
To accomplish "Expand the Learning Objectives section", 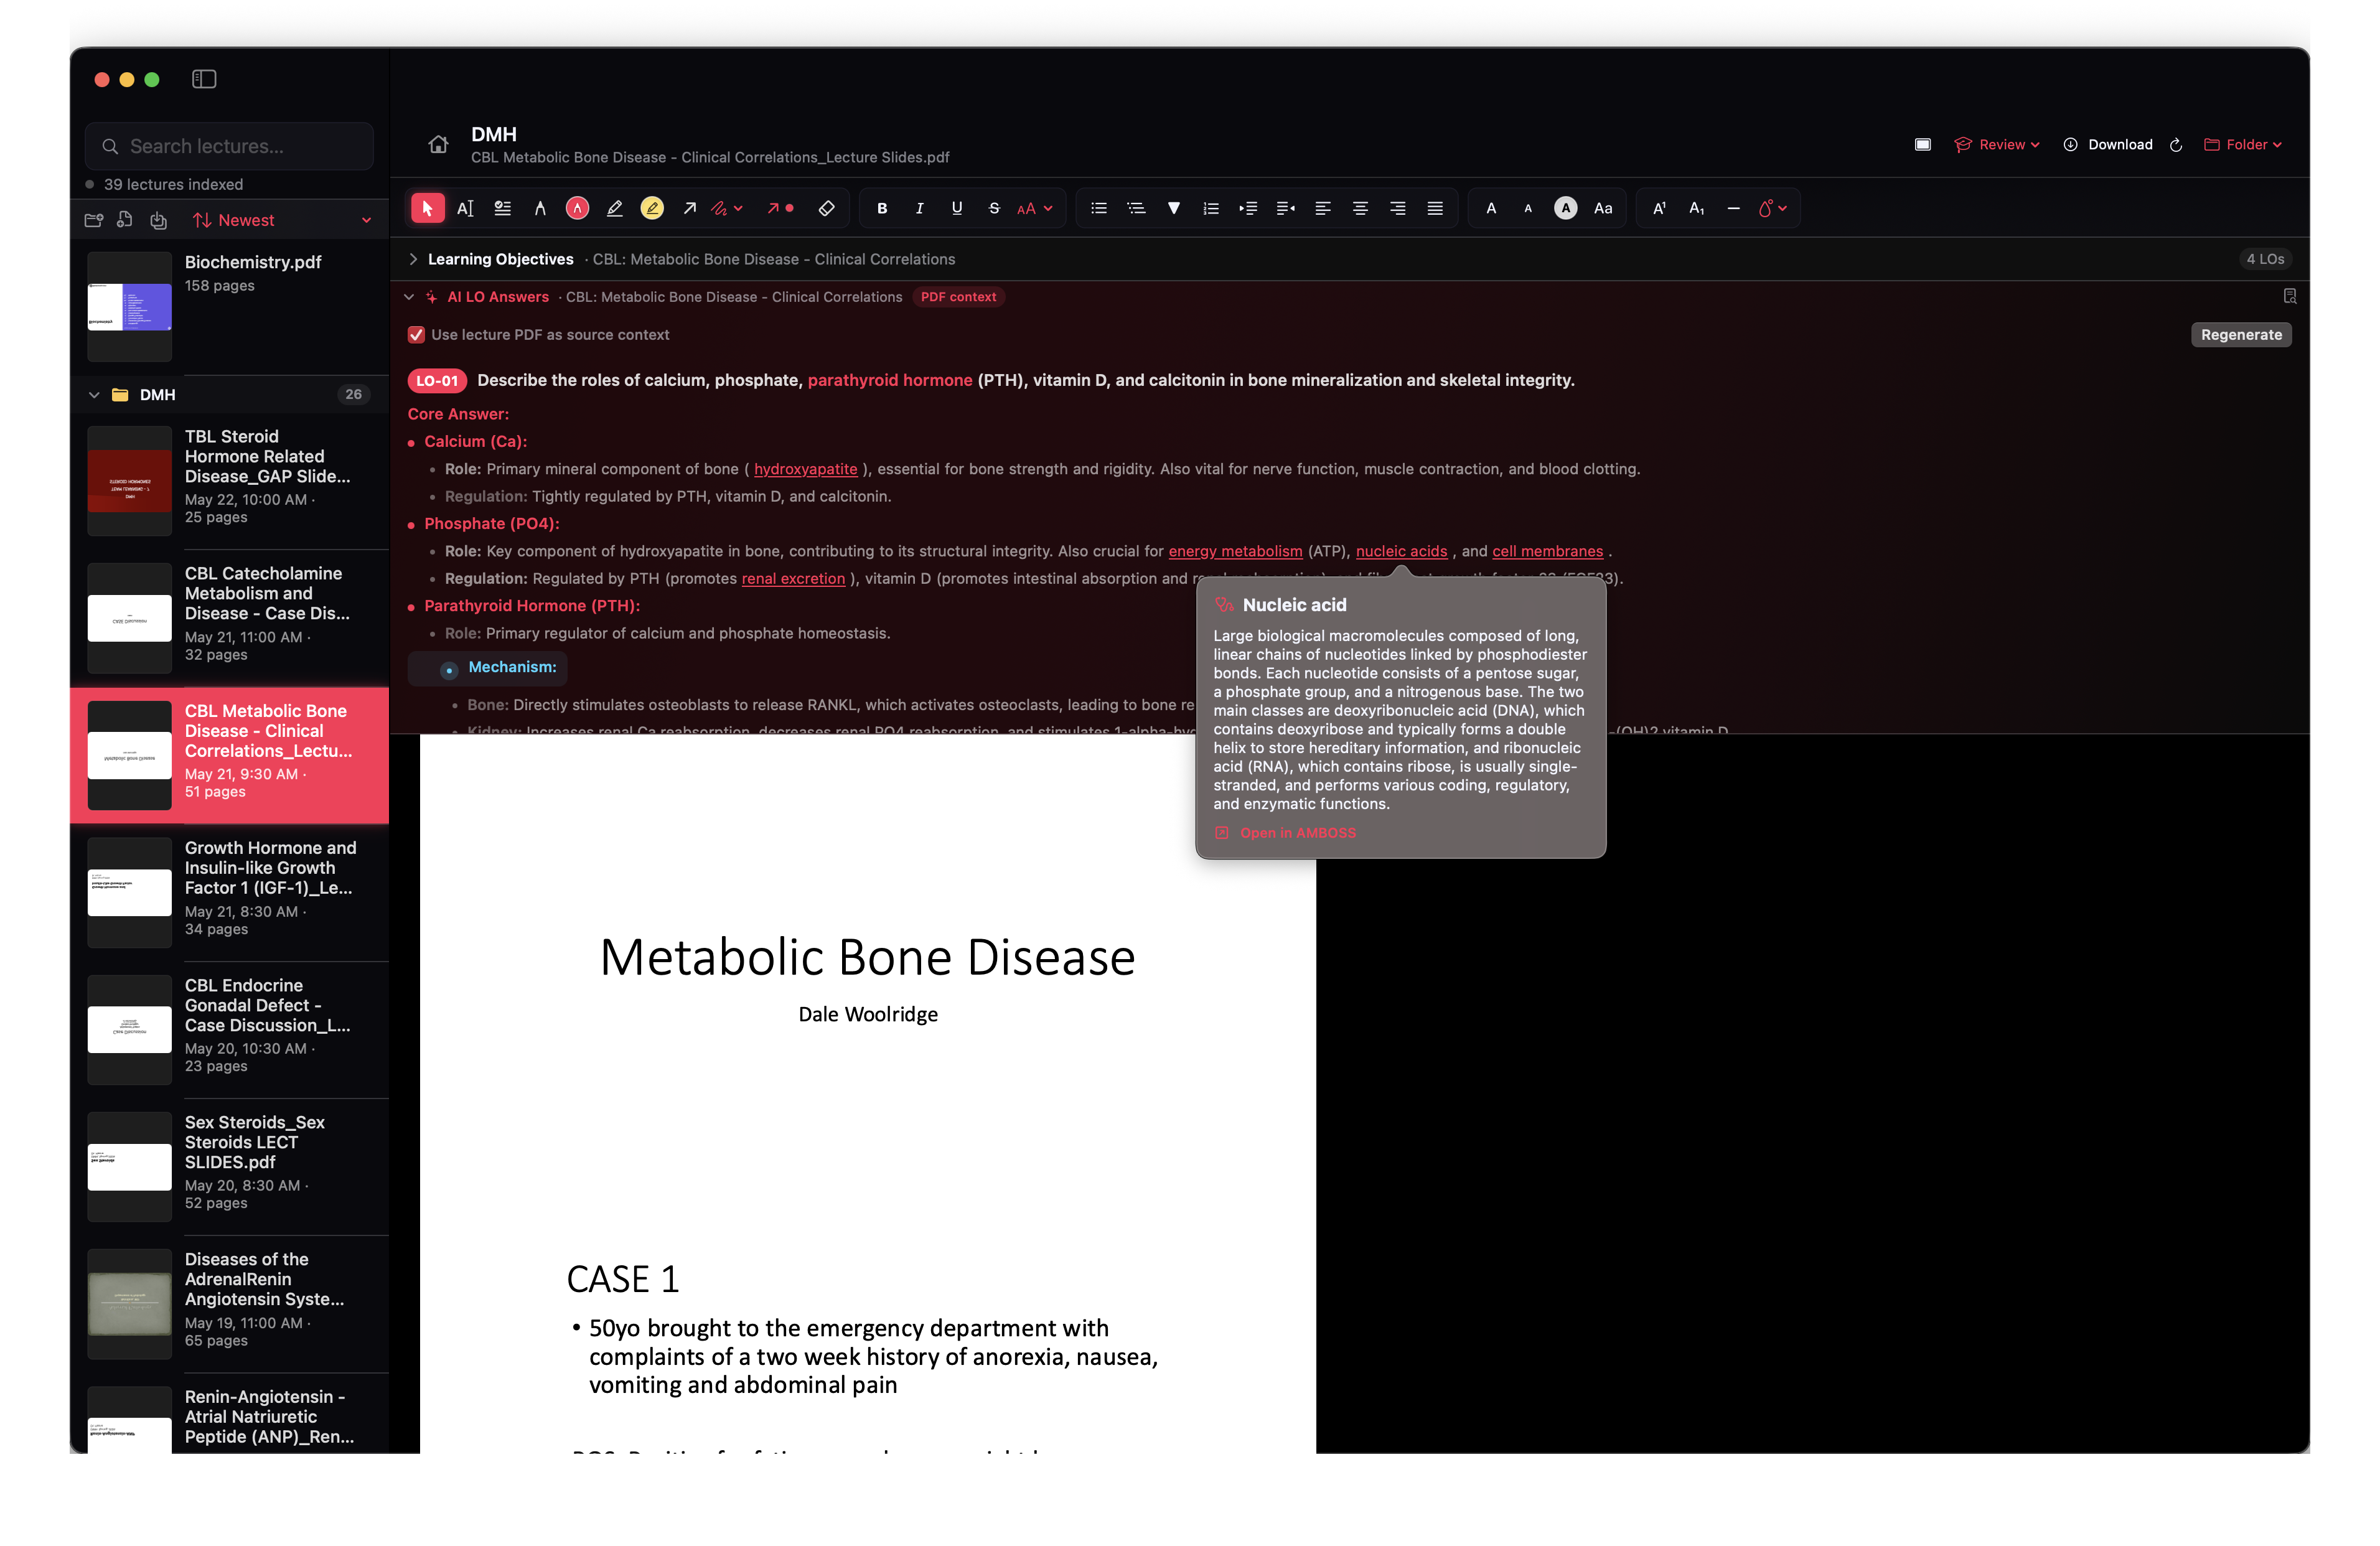I will point(413,259).
